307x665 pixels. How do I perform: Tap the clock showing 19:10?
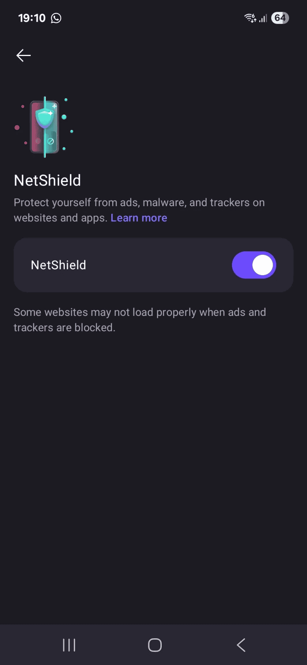[x=32, y=18]
